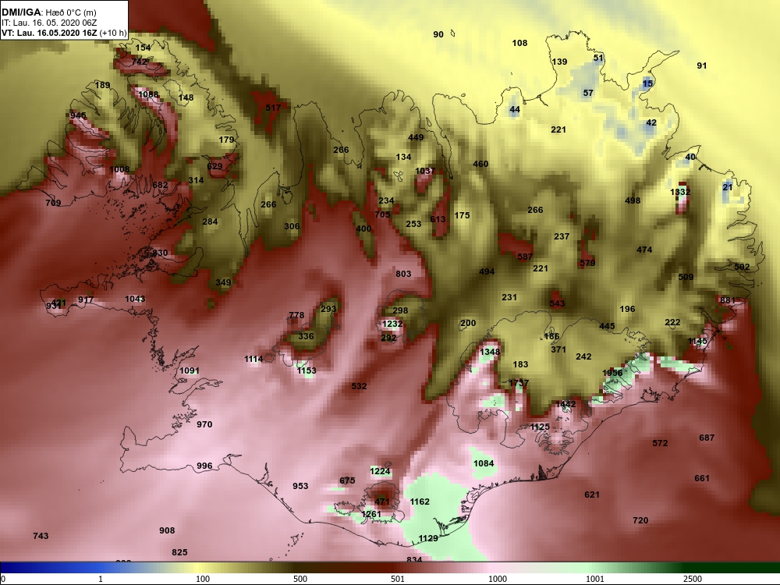
Task: Click the title text 'DMI/IGA: Hæð 0°C (m)'
Action: [x=49, y=12]
